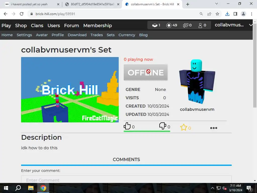Click the taskbar clock showing 7:11 AM

click(x=235, y=188)
